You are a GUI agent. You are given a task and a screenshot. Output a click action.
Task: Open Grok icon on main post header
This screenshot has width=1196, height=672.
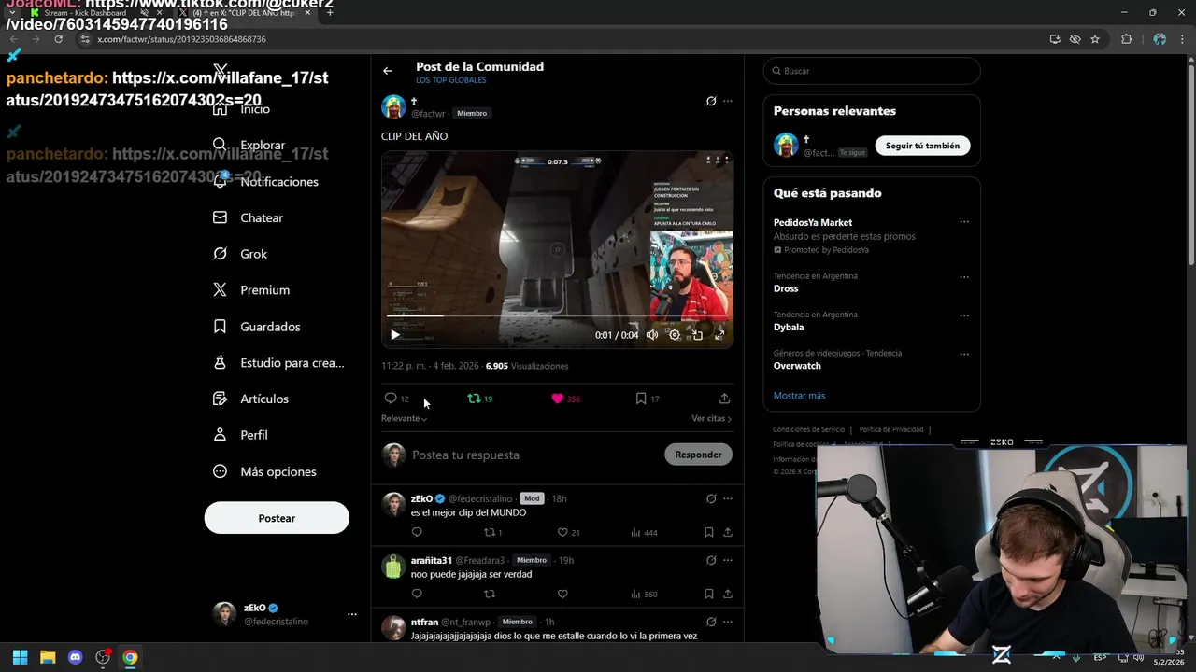pyautogui.click(x=711, y=101)
